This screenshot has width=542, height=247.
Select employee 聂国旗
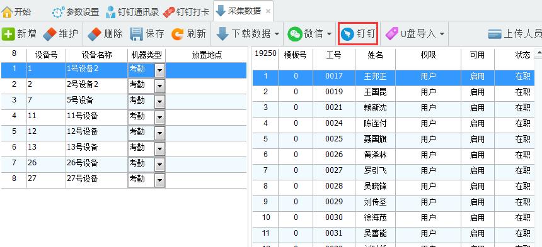[x=375, y=139]
